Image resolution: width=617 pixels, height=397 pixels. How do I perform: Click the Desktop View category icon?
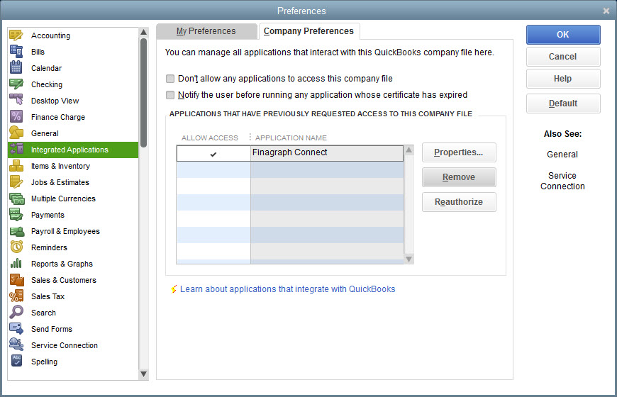click(16, 101)
